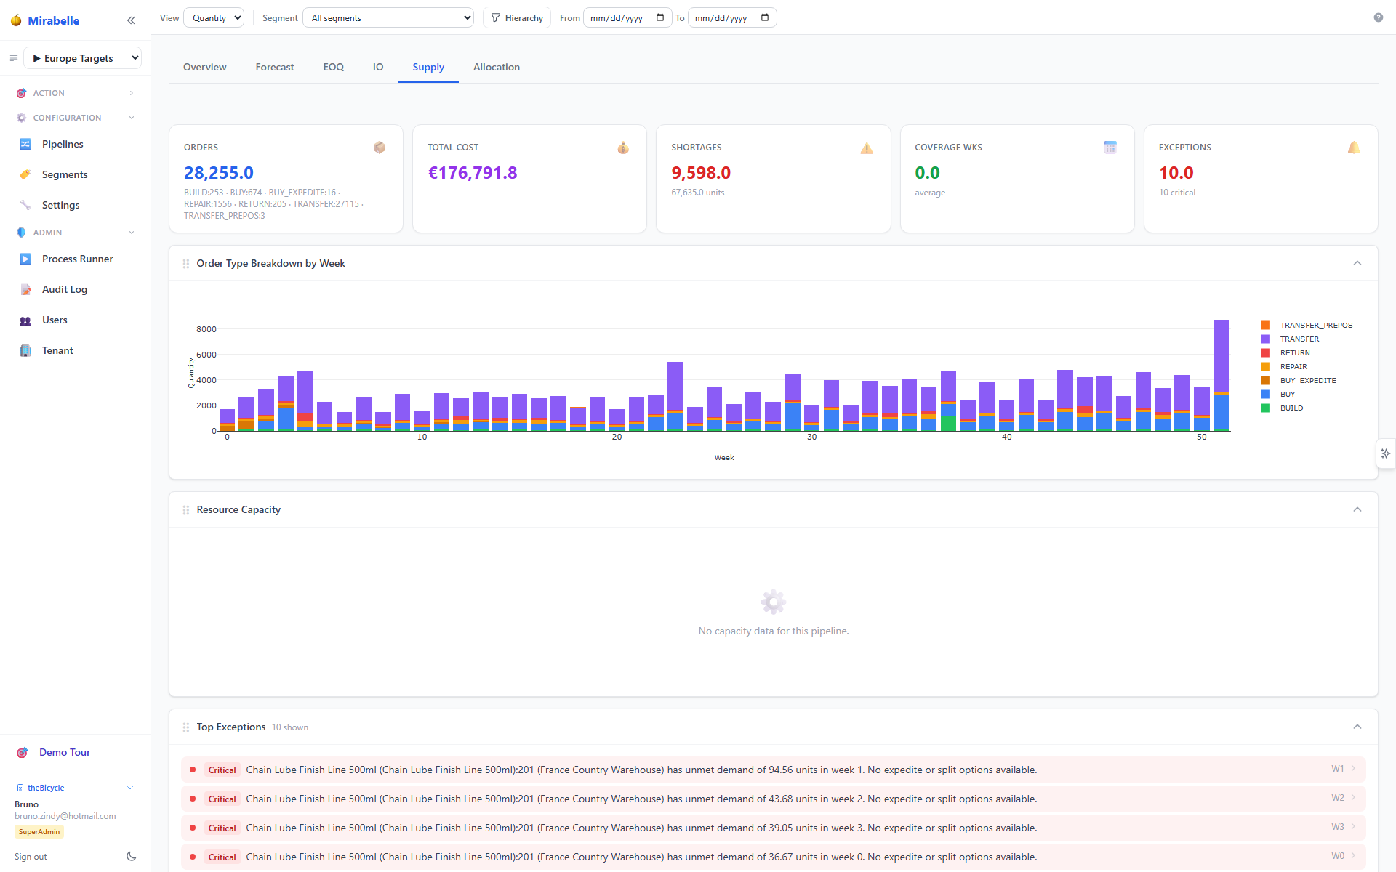1396x872 pixels.
Task: Click the Audit Log icon
Action: tap(25, 289)
